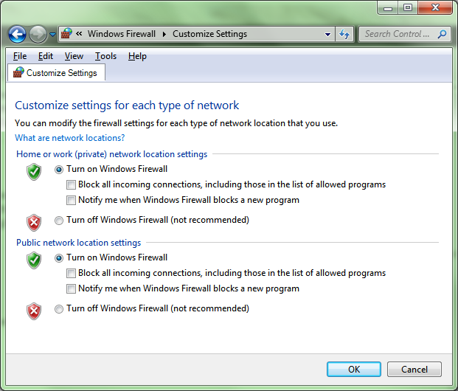458x391 pixels.
Task: Click the Back navigation arrow button
Action: pyautogui.click(x=17, y=34)
